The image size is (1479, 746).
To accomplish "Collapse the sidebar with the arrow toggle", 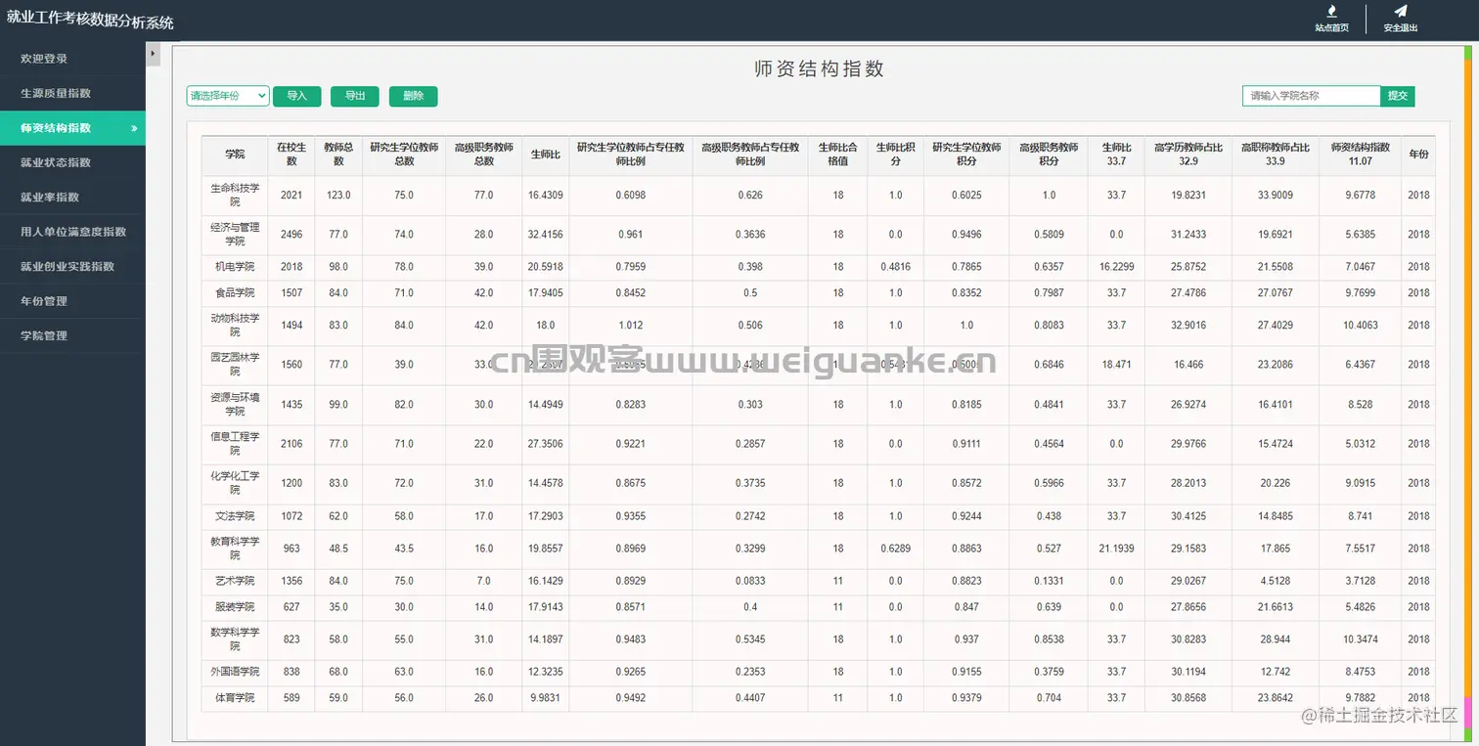I will coord(153,55).
